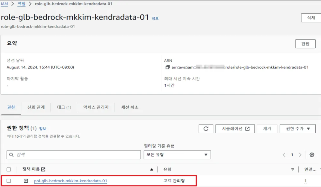The height and width of the screenshot is (187, 321).
Task: Copy the role ARN with the copy icon
Action: click(167, 67)
